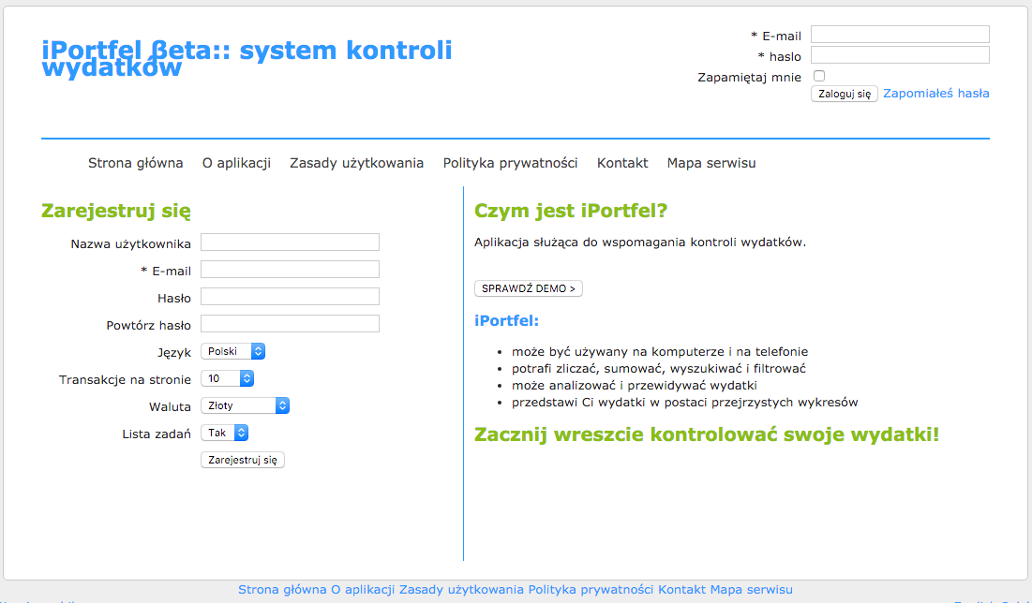1032x603 pixels.
Task: Click the Zarejestruj się submit button
Action: pyautogui.click(x=243, y=461)
